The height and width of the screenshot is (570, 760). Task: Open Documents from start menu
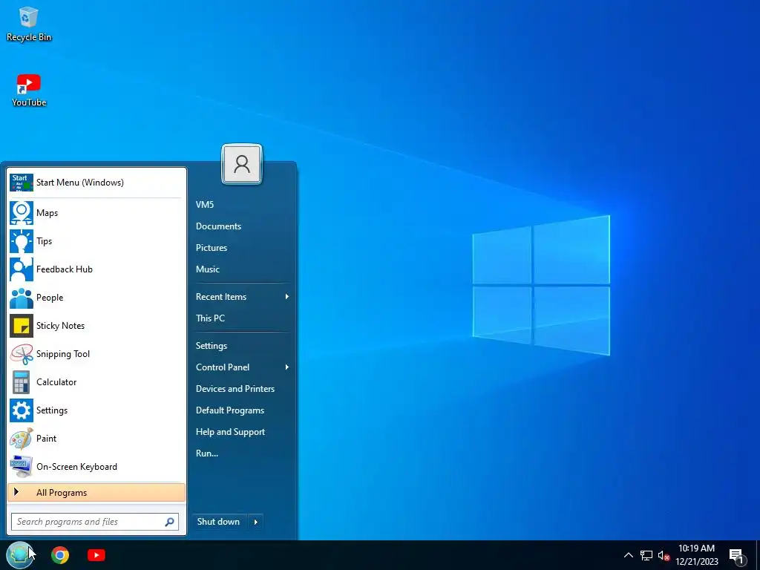coord(219,226)
